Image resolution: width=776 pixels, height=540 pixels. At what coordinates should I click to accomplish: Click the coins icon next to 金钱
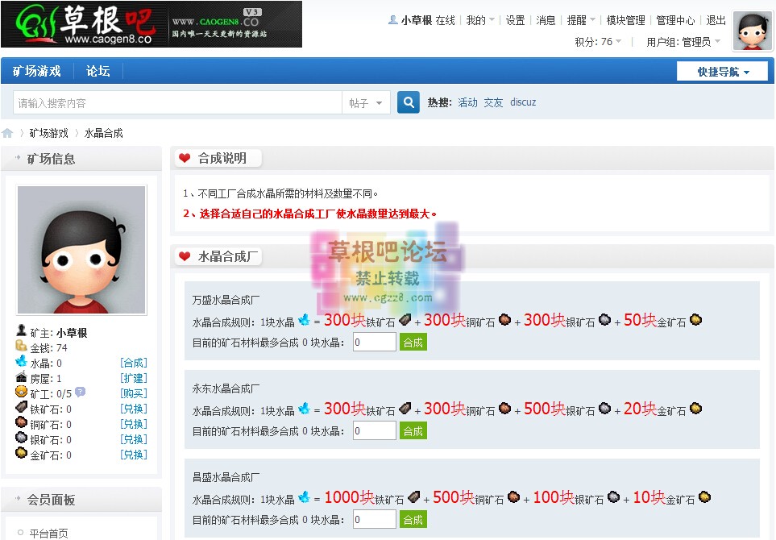coord(19,347)
